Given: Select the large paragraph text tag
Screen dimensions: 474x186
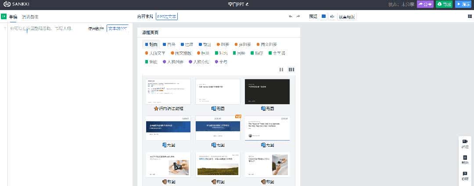Looking at the screenshot, I should click(155, 53).
